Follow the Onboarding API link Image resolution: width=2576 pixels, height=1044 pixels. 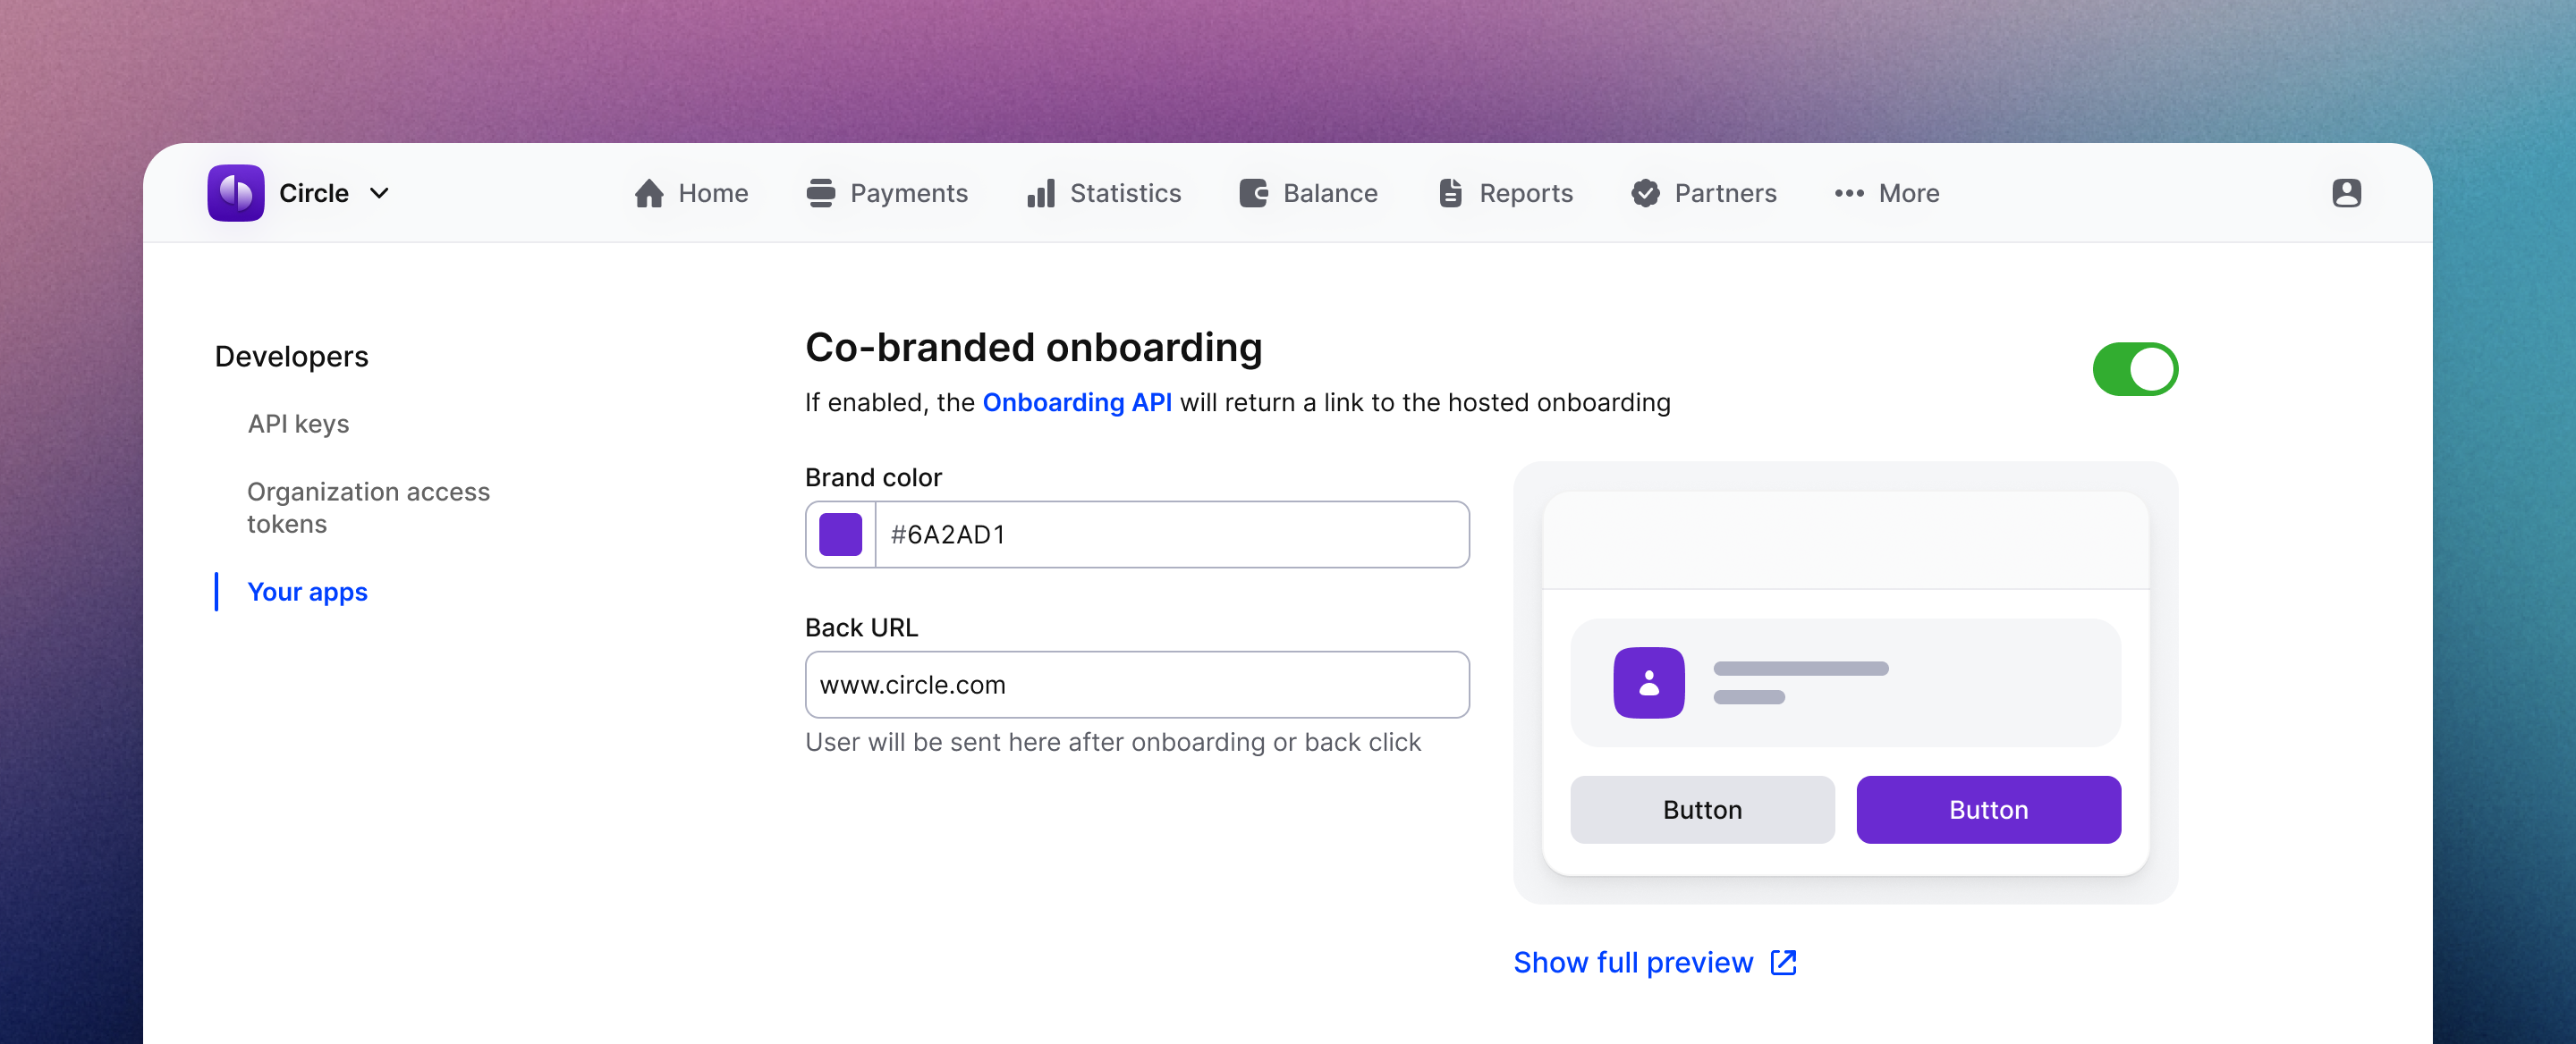[1077, 401]
